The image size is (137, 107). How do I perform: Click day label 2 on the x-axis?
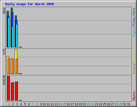point(13,104)
